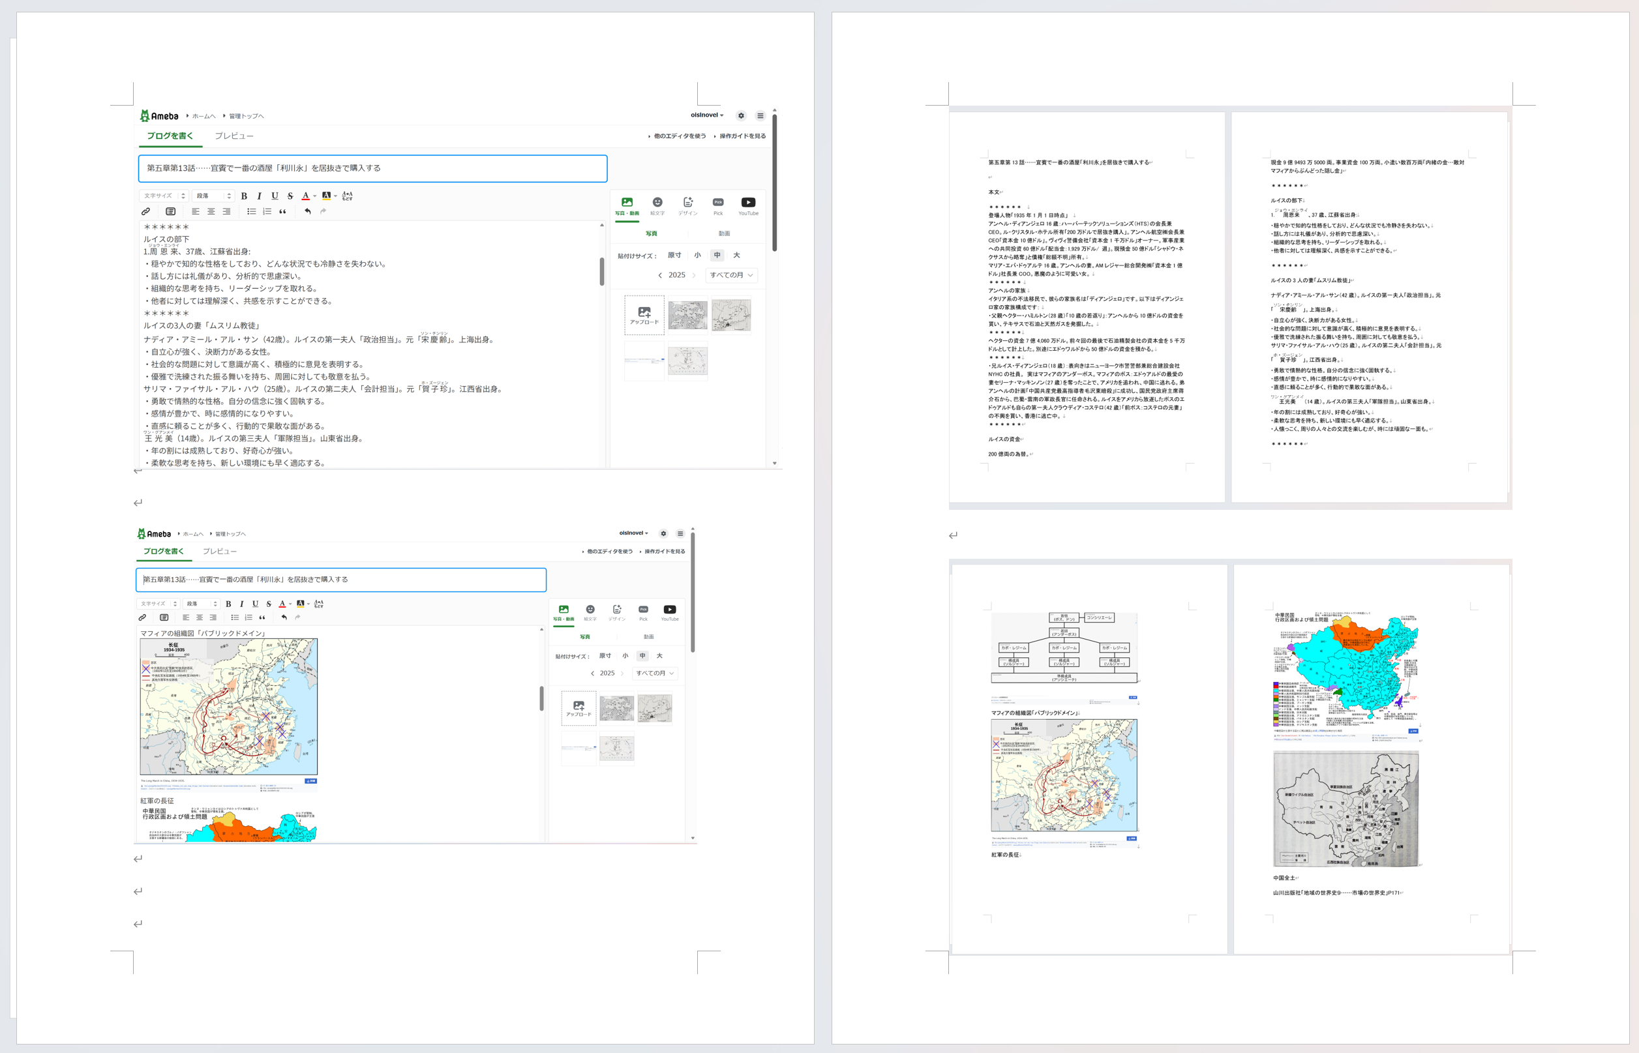
Task: Click the settings gear in top Ameba header
Action: tap(740, 115)
